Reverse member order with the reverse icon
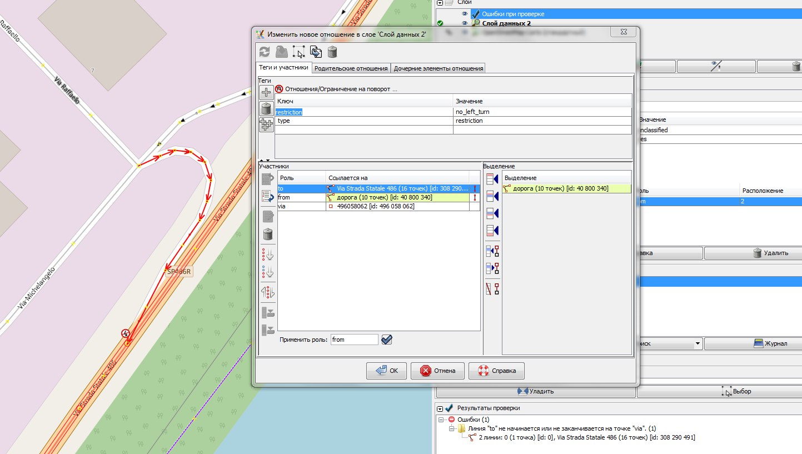This screenshot has height=454, width=802. tap(268, 292)
